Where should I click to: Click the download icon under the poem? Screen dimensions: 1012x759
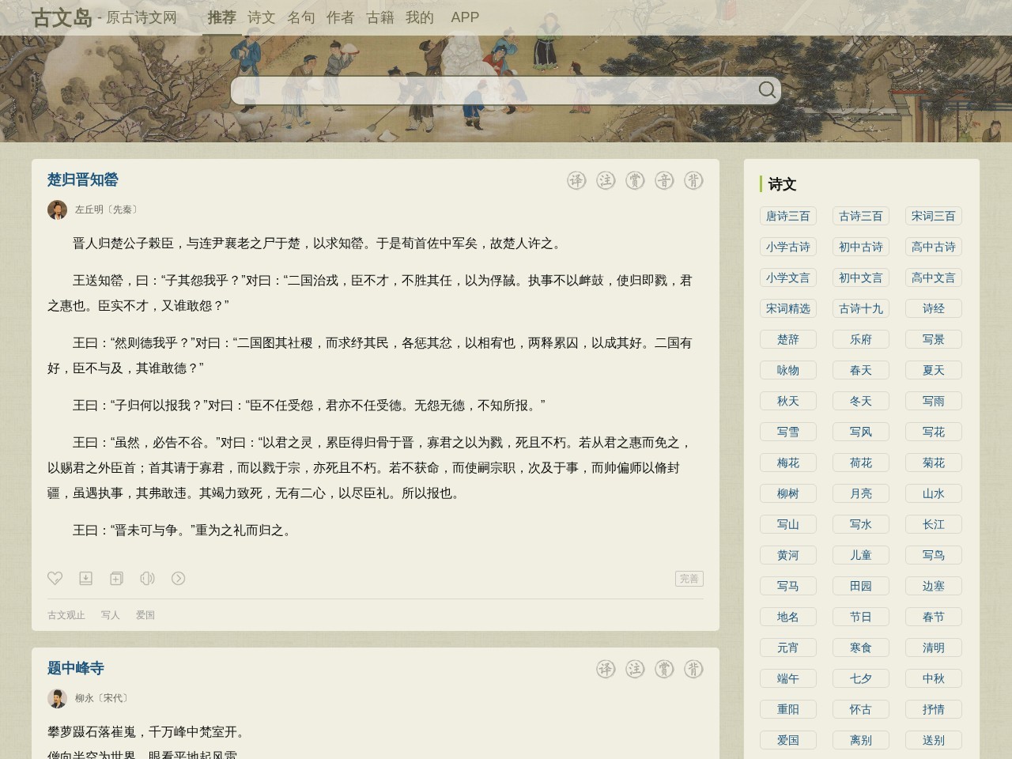(86, 579)
